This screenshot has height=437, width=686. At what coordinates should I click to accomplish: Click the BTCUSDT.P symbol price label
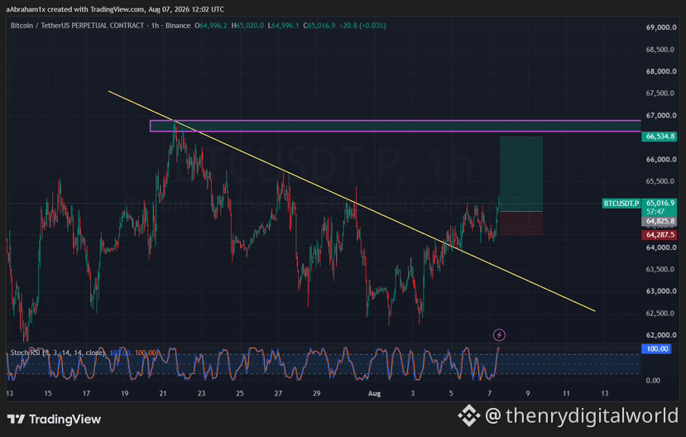click(621, 204)
